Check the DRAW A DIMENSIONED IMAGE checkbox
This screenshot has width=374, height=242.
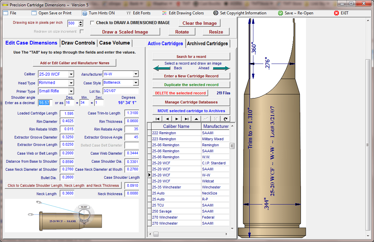point(92,23)
